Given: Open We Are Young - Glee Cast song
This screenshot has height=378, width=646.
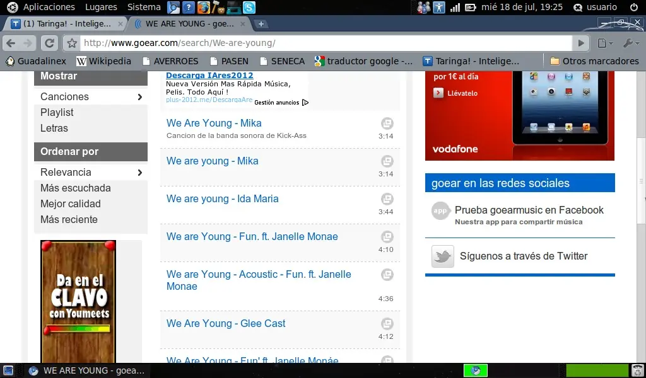Looking at the screenshot, I should 226,323.
